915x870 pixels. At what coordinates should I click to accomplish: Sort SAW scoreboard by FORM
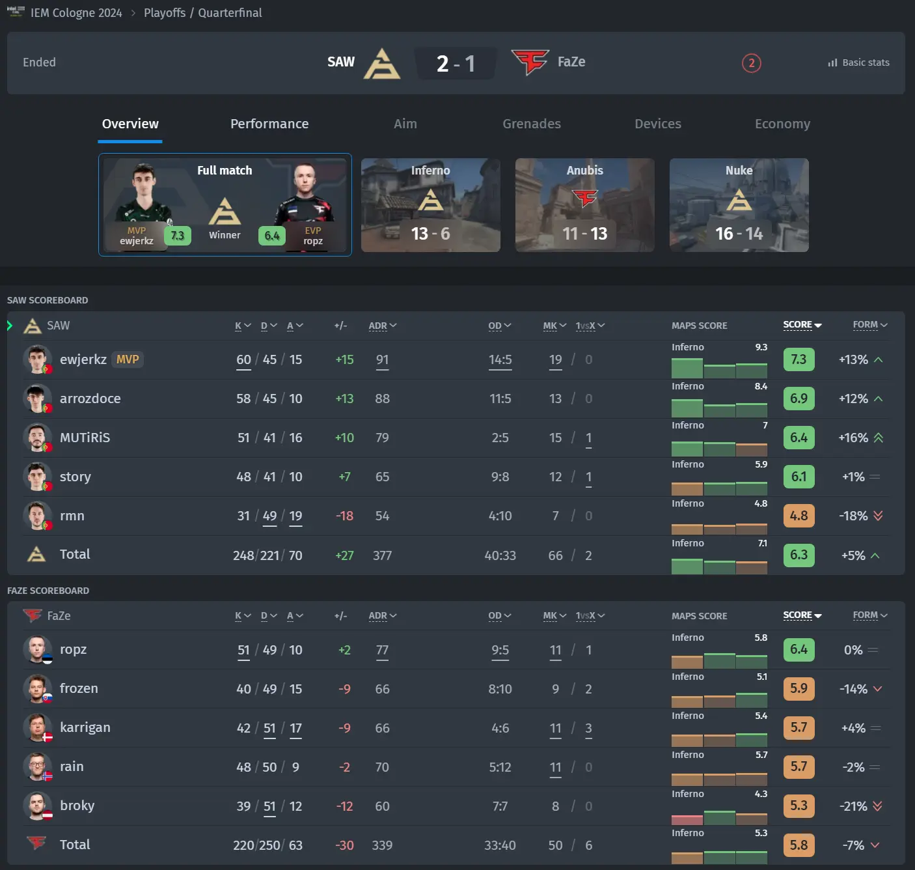click(871, 325)
